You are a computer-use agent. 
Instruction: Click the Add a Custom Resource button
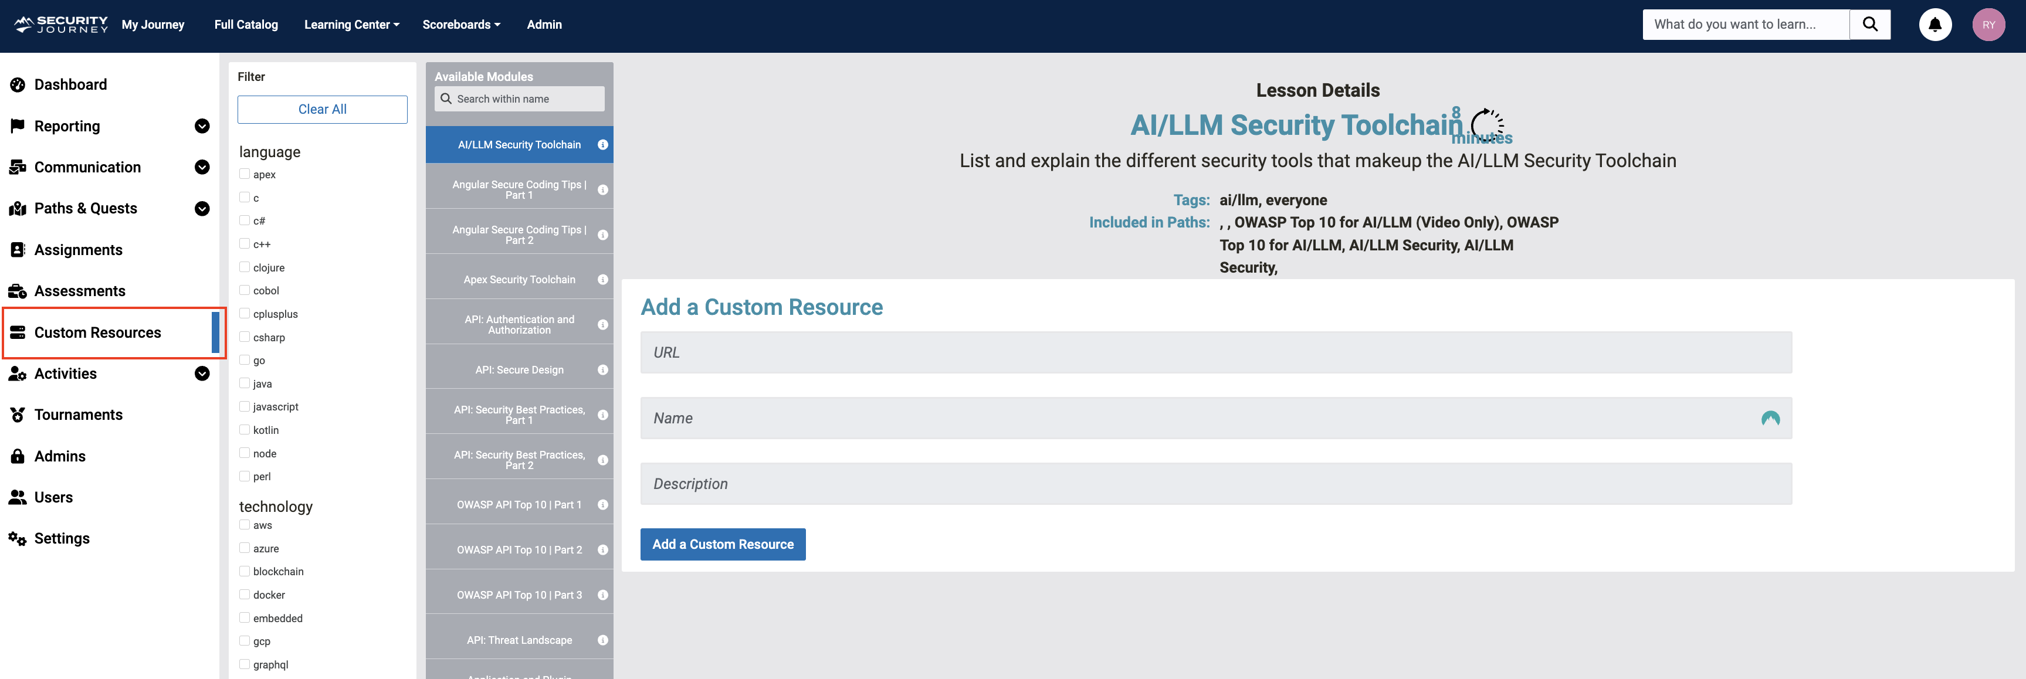[x=723, y=544]
